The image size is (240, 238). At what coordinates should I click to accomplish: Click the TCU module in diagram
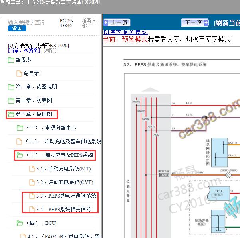pyautogui.click(x=219, y=193)
